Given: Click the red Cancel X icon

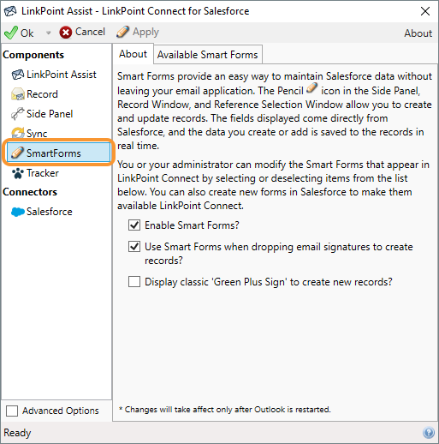Looking at the screenshot, I should pos(66,33).
